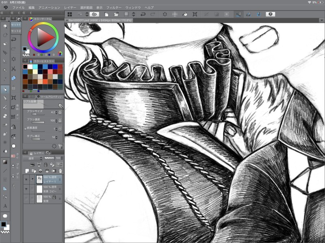
Task: Toggle clip to layer below icon
Action: click(32, 165)
